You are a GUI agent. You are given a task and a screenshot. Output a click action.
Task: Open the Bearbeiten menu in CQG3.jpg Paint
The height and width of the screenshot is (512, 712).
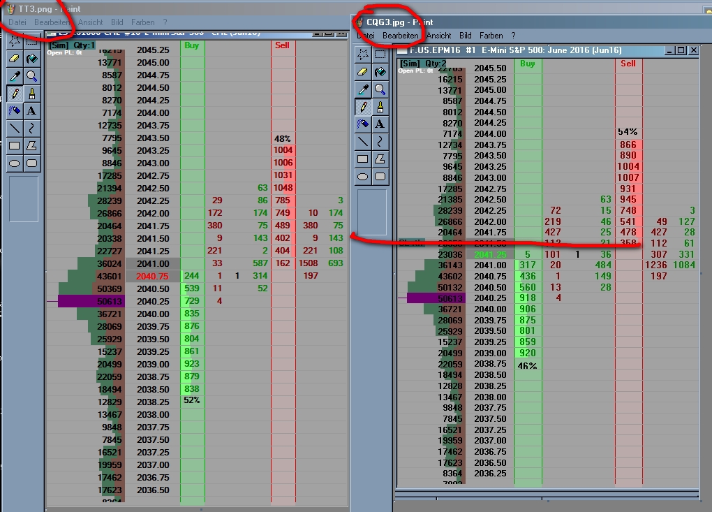[x=401, y=36]
